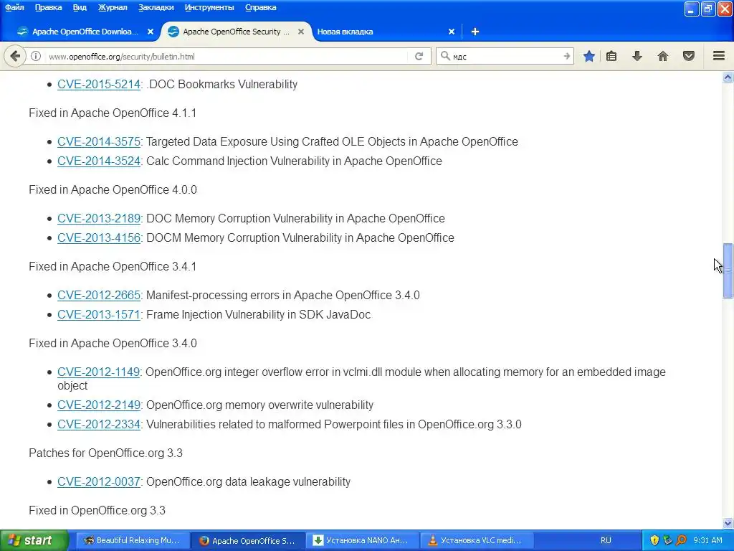
Task: Click the search magnifier icon
Action: (x=445, y=56)
